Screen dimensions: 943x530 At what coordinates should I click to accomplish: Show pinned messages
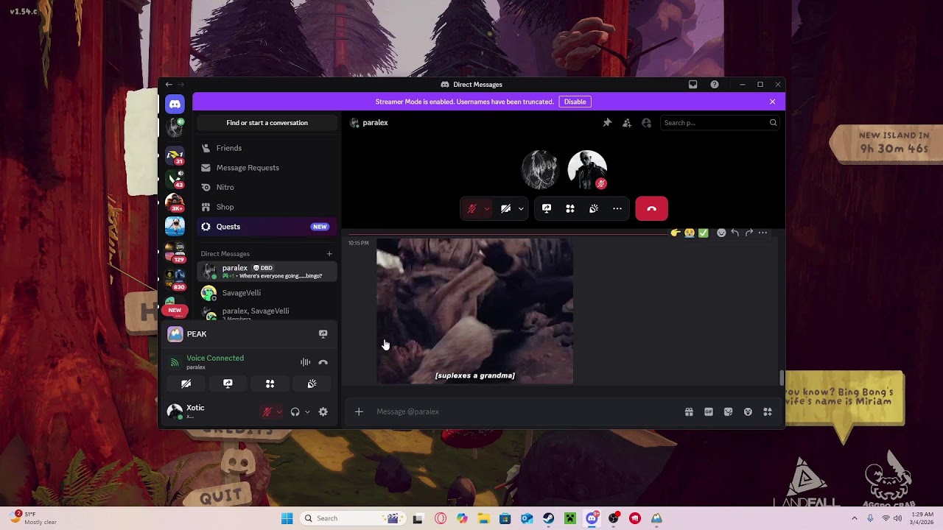coord(607,123)
